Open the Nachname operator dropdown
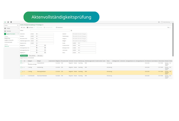The width and height of the screenshot is (179, 121). pyautogui.click(x=34, y=34)
